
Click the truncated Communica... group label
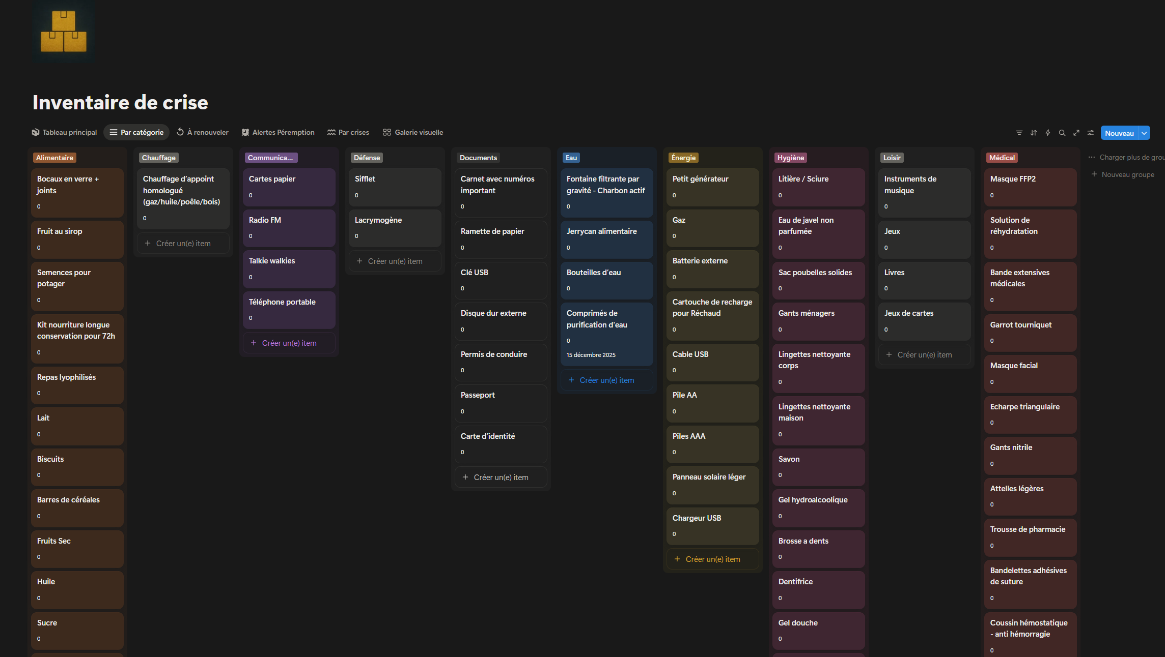(x=270, y=158)
